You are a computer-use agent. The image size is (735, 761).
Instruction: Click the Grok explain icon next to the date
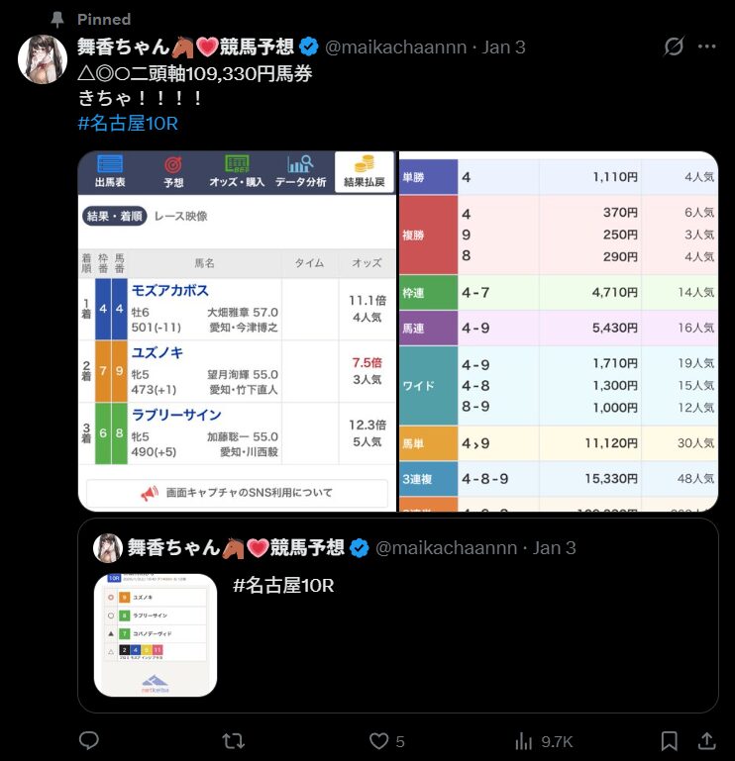pos(674,47)
